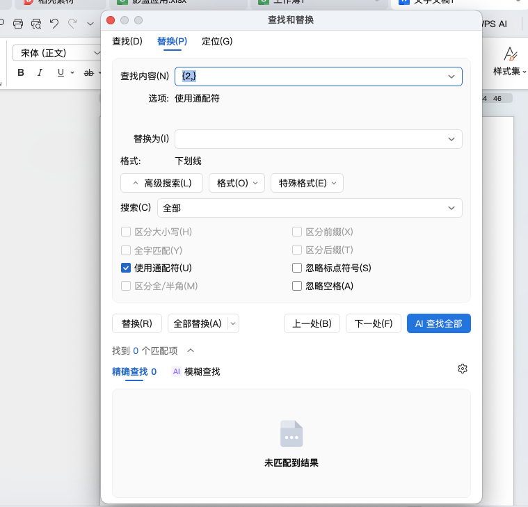The width and height of the screenshot is (528, 507).
Task: Open print preview from the toolbar
Action: (x=36, y=24)
